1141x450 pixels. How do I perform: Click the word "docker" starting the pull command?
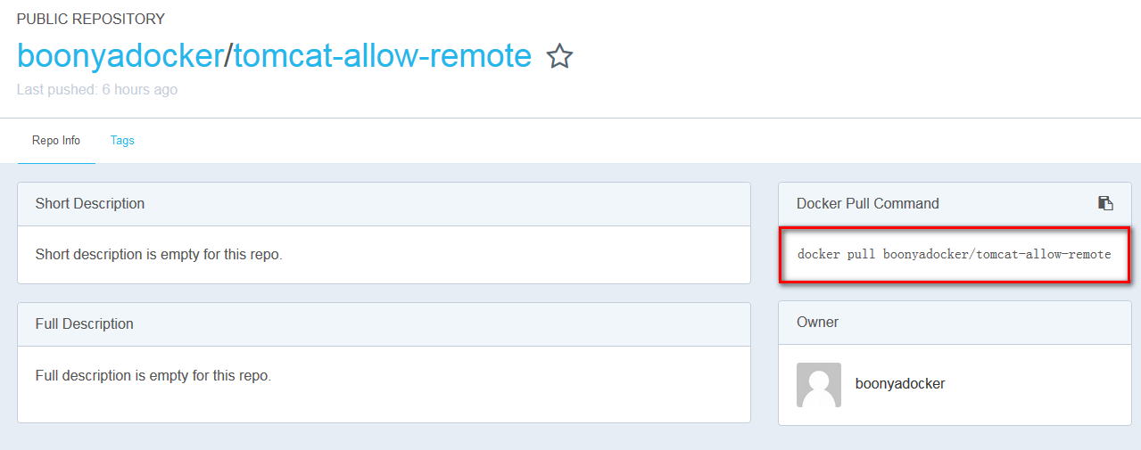coord(818,254)
